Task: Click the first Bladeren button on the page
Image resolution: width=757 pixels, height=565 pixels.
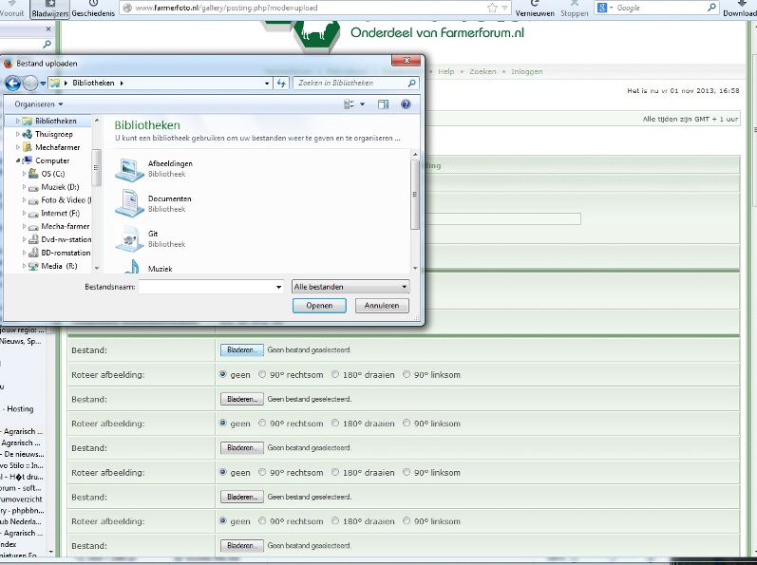Action: coord(241,350)
